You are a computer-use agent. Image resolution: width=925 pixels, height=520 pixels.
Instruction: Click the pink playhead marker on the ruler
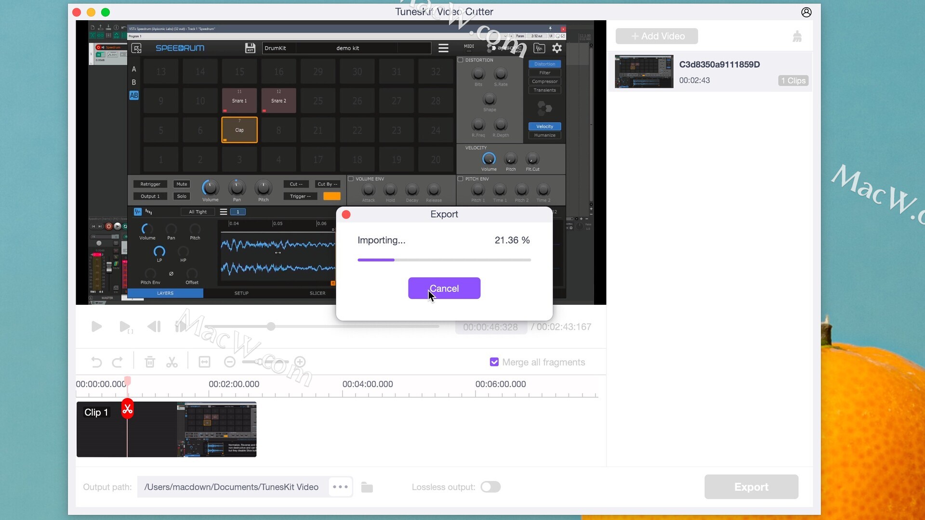(127, 381)
